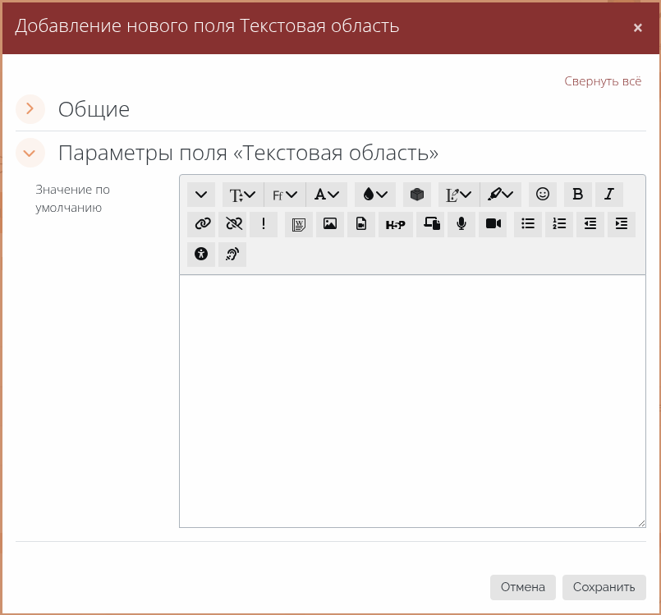Insert a link with chain icon
This screenshot has height=615, width=661.
(202, 224)
